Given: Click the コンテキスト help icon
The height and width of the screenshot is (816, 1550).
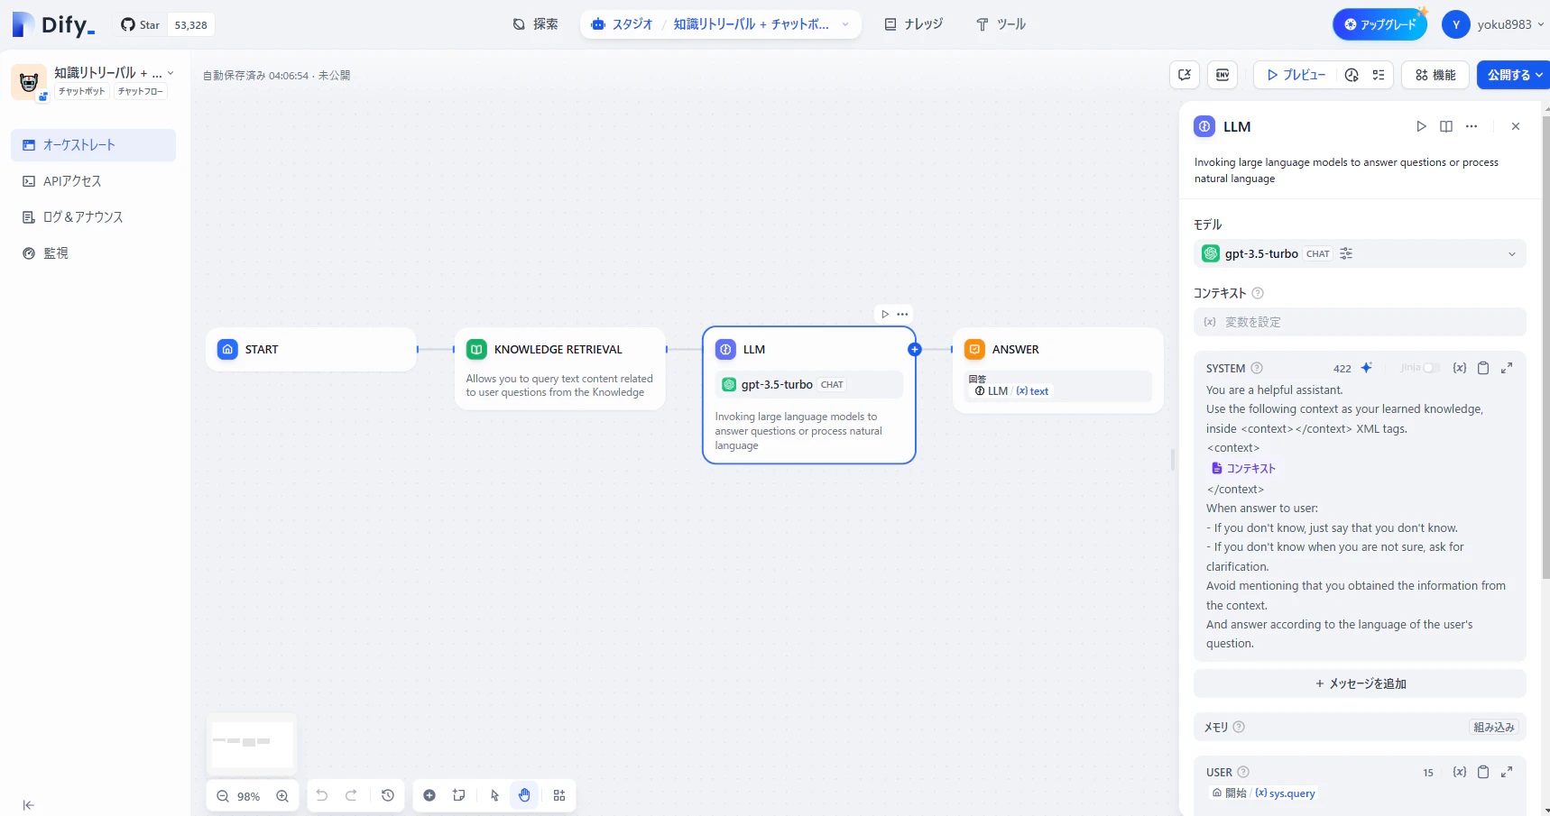Looking at the screenshot, I should pos(1258,293).
